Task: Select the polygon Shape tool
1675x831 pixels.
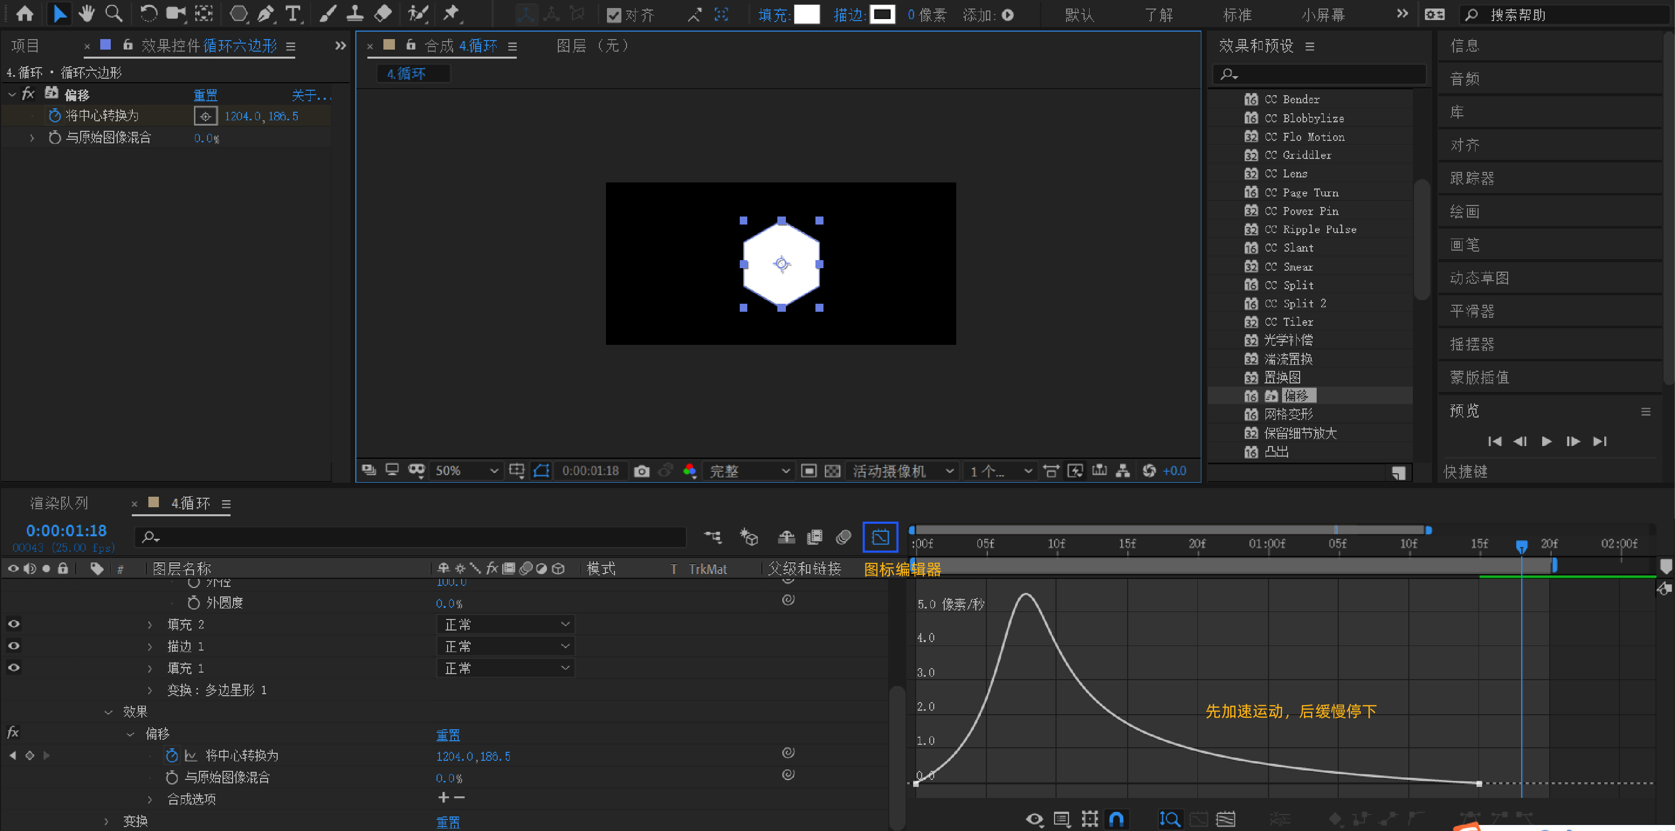Action: pyautogui.click(x=239, y=14)
